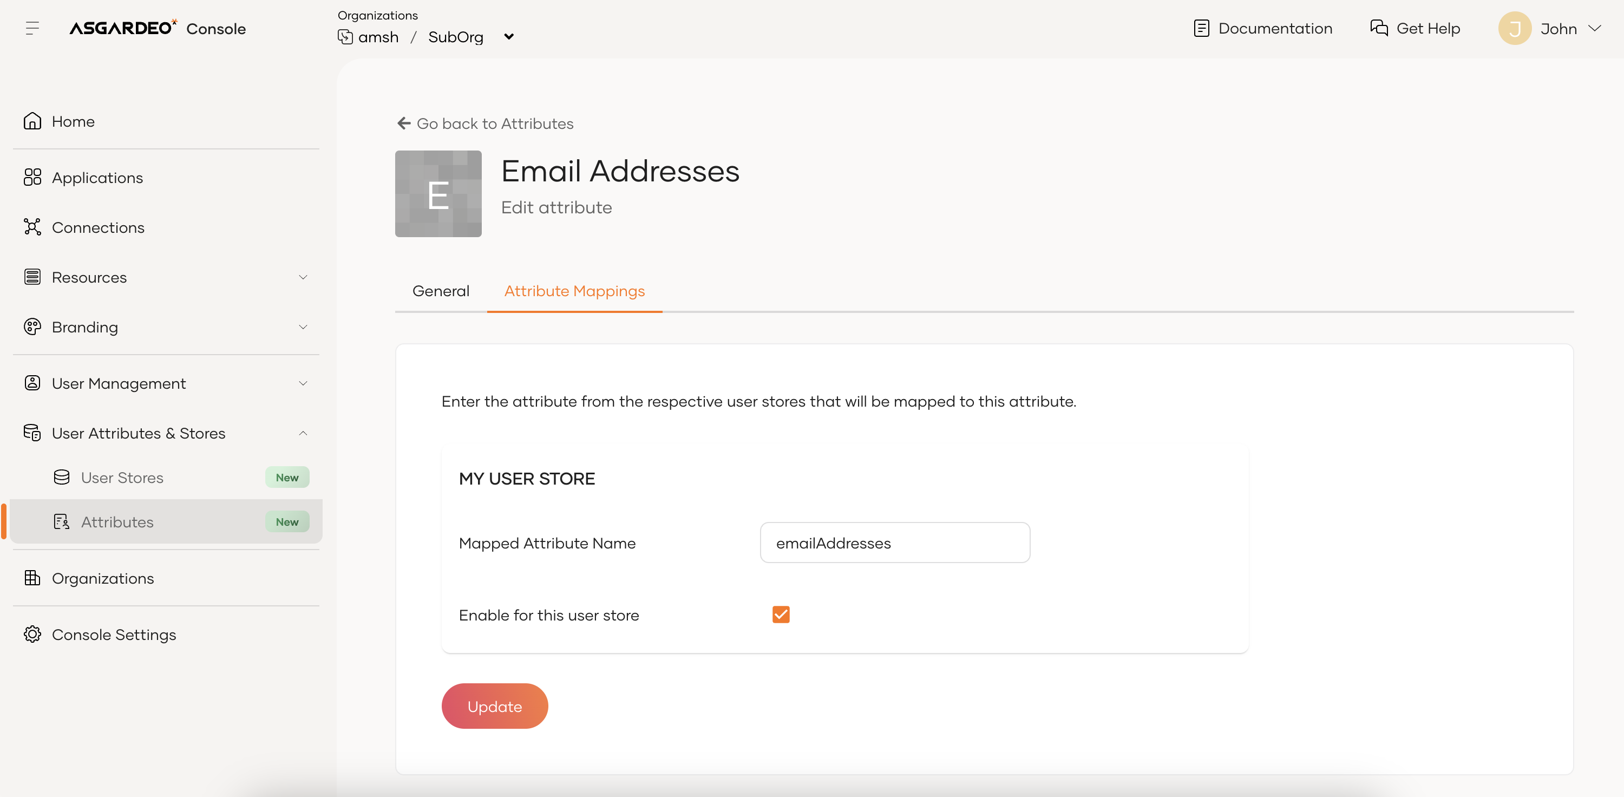Screen dimensions: 1624x797
Task: Click the sidebar collapse hamburger icon
Action: [x=32, y=28]
